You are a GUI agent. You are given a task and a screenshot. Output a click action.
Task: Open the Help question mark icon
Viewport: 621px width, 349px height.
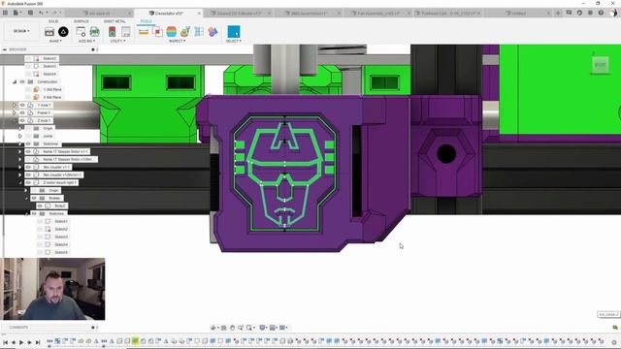point(601,13)
